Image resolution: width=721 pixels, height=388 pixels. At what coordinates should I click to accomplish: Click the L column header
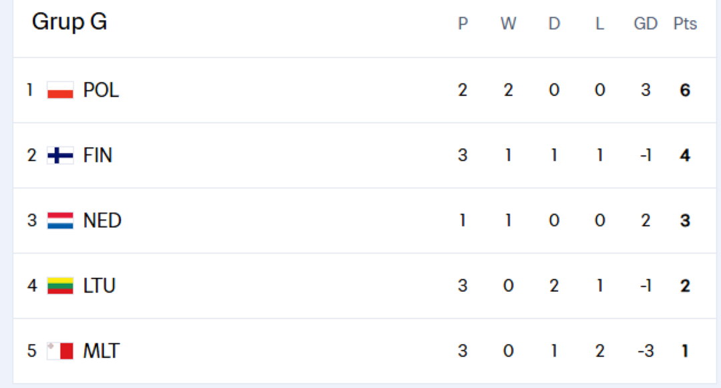pyautogui.click(x=599, y=23)
